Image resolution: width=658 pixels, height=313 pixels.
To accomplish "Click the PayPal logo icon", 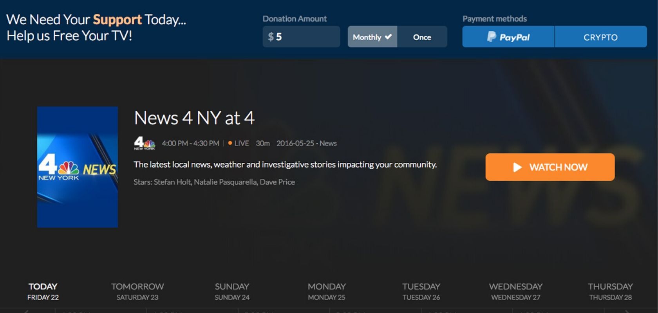I will [491, 37].
